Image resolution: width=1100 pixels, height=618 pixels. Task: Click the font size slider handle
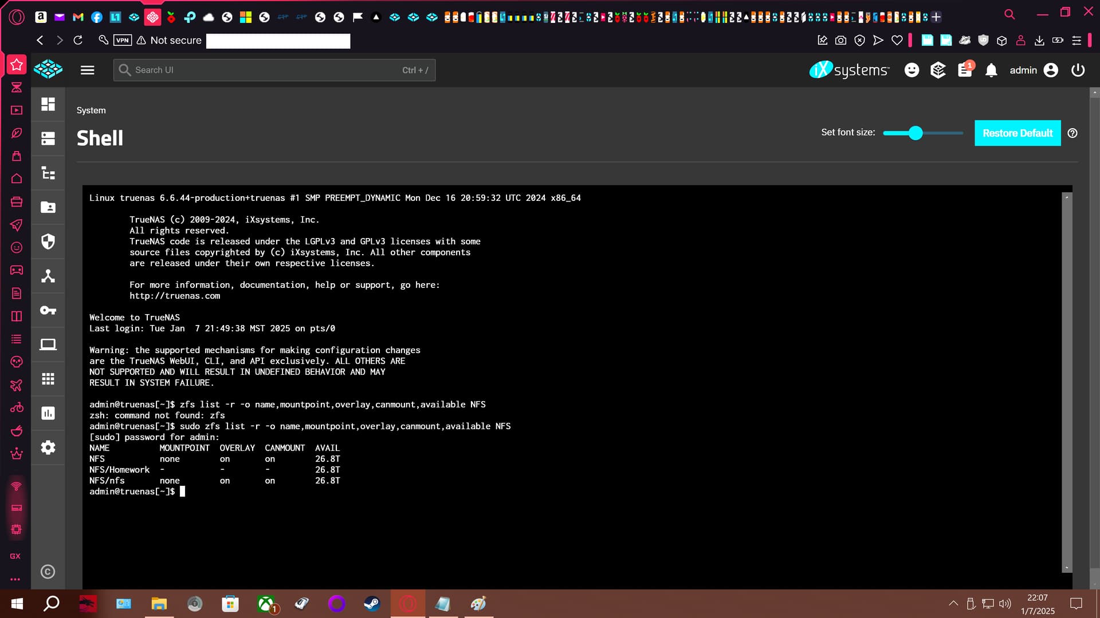pos(916,133)
